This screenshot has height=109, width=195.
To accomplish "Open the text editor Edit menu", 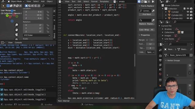I will click(79, 2).
